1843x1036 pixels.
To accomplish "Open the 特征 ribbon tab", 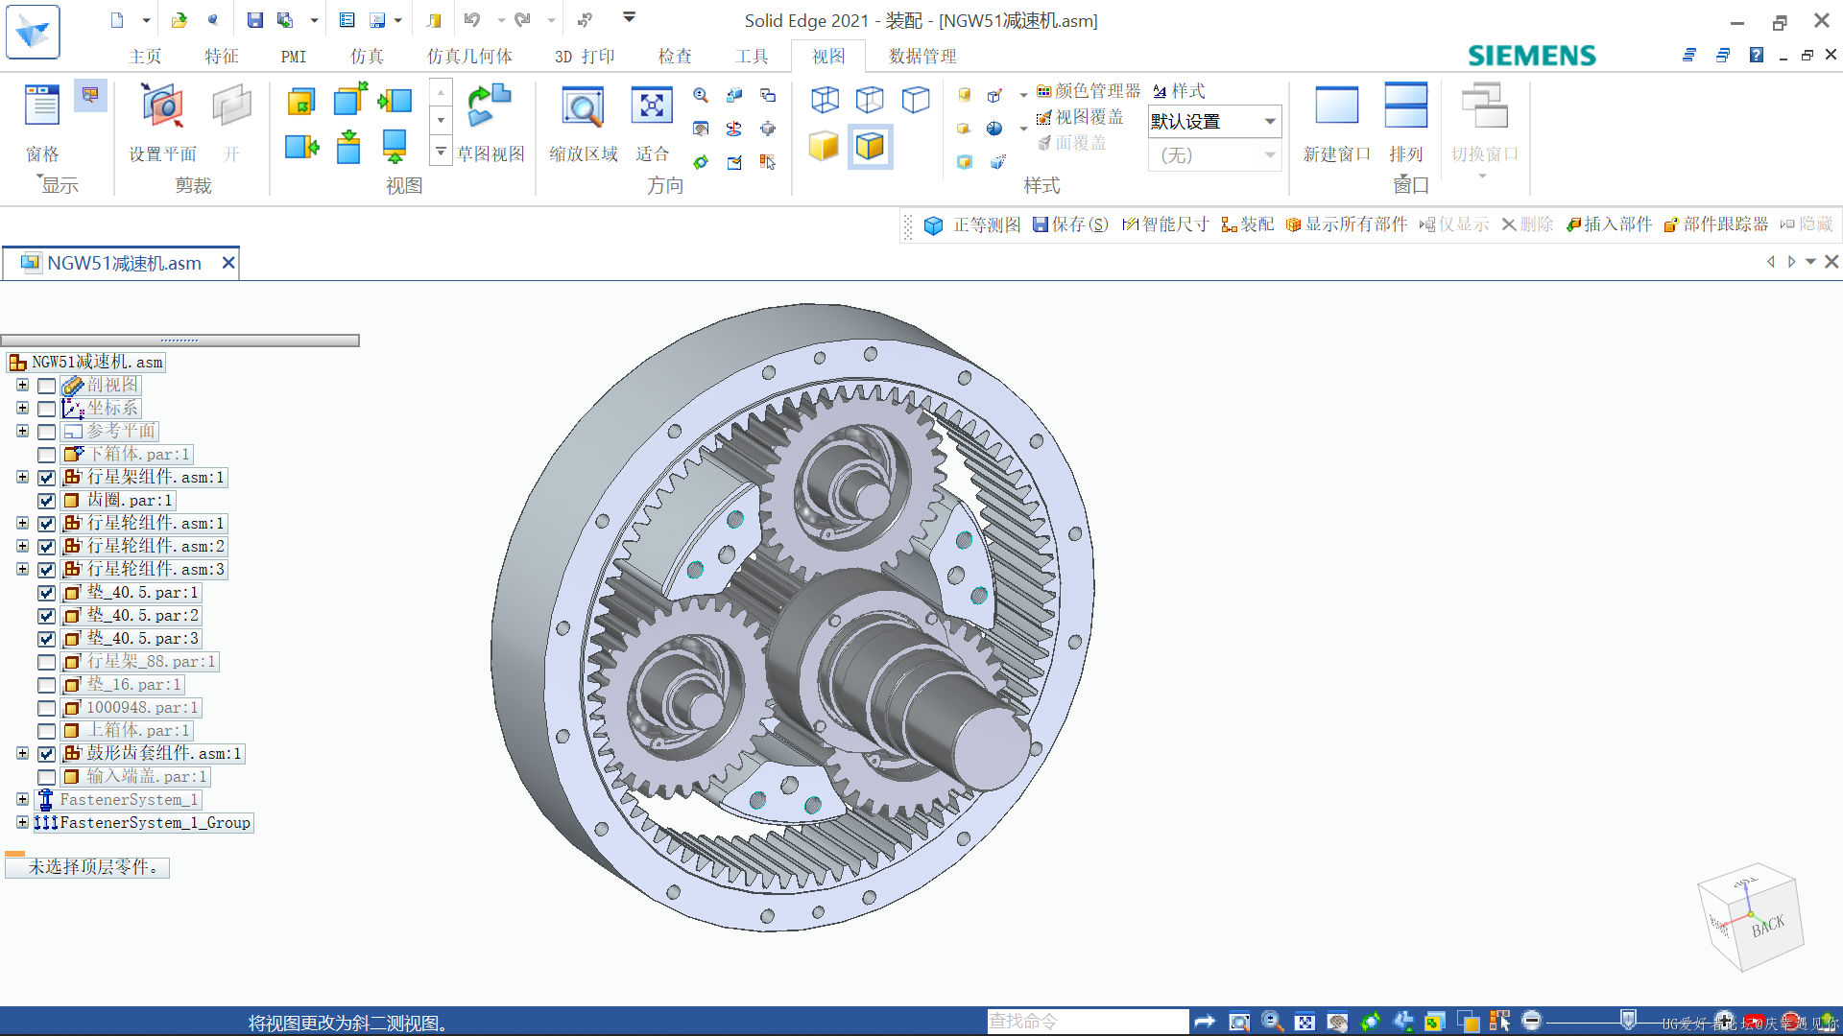I will pyautogui.click(x=222, y=56).
